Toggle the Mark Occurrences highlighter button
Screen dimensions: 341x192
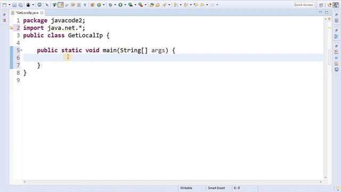click(x=61, y=5)
